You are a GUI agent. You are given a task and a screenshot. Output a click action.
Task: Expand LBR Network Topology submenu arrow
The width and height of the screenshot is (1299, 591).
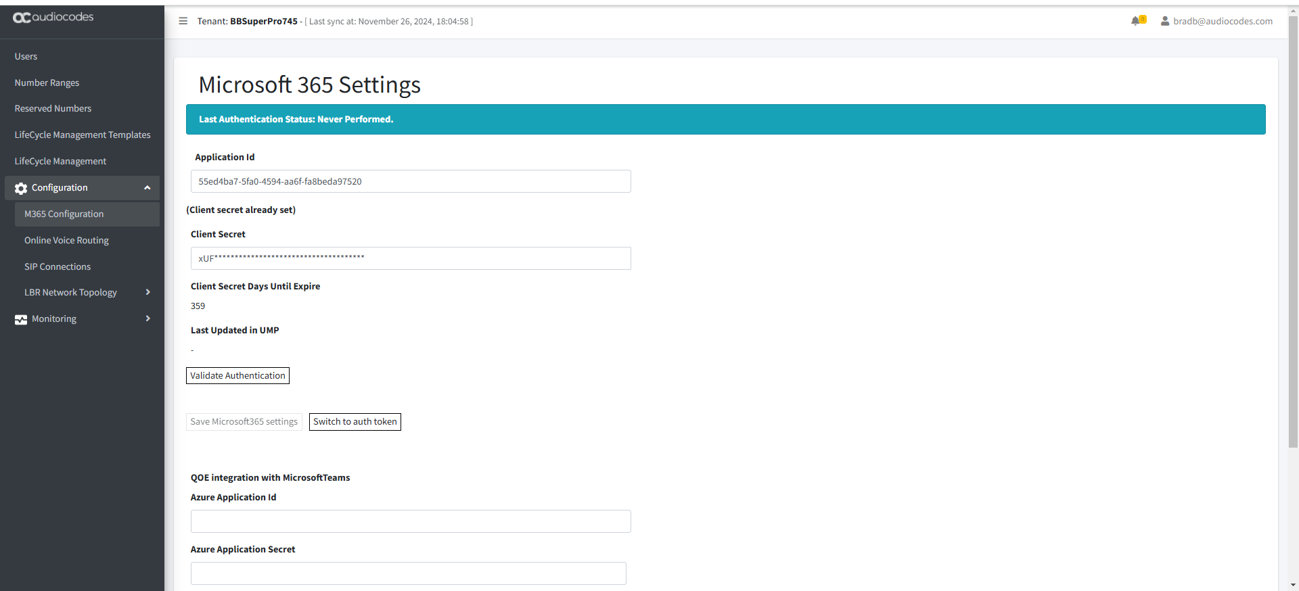[x=147, y=292]
